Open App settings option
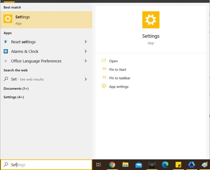The width and height of the screenshot is (210, 170). pos(119,87)
